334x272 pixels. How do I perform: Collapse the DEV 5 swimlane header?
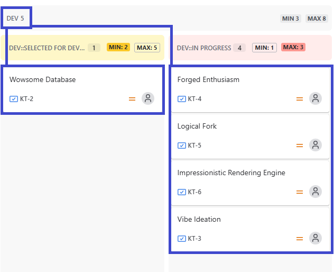tap(15, 18)
